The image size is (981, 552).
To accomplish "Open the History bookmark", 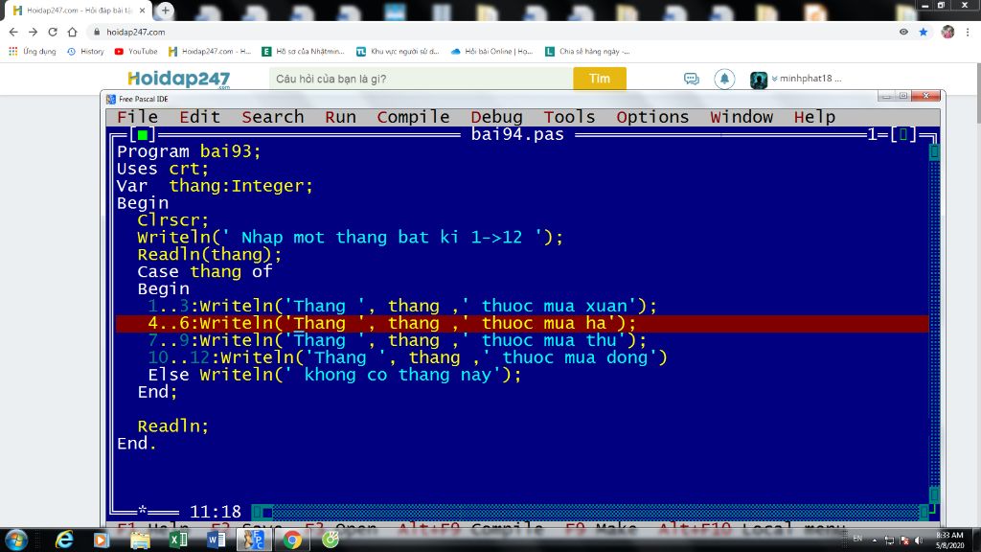I will point(85,52).
